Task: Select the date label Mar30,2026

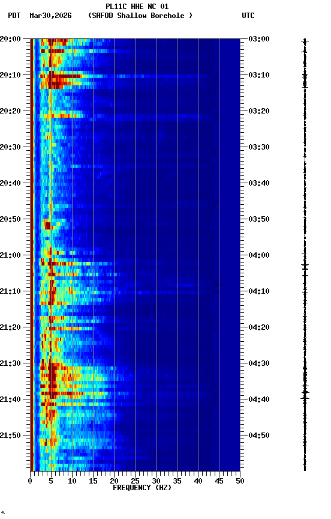Action: (x=50, y=16)
